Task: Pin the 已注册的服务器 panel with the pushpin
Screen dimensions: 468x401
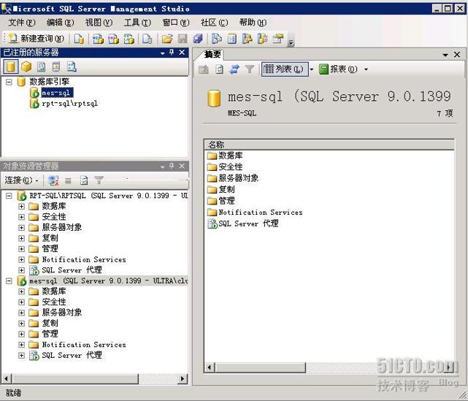Action: pos(172,53)
